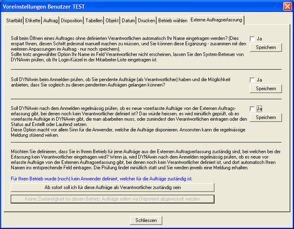Switch to the Objekt tab
Viewport: 294px width, 229px height.
[113, 21]
